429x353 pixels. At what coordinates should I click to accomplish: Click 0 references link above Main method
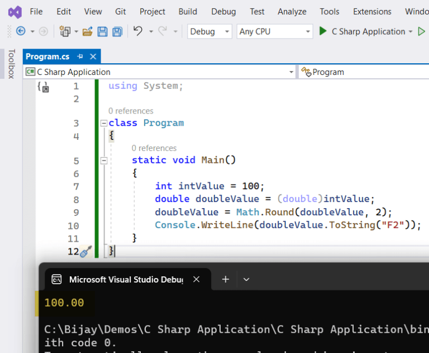pyautogui.click(x=154, y=148)
